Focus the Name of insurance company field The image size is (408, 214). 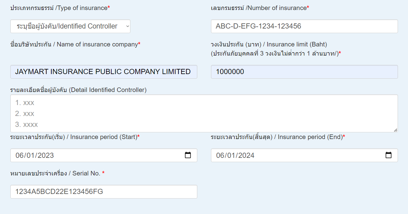(103, 72)
